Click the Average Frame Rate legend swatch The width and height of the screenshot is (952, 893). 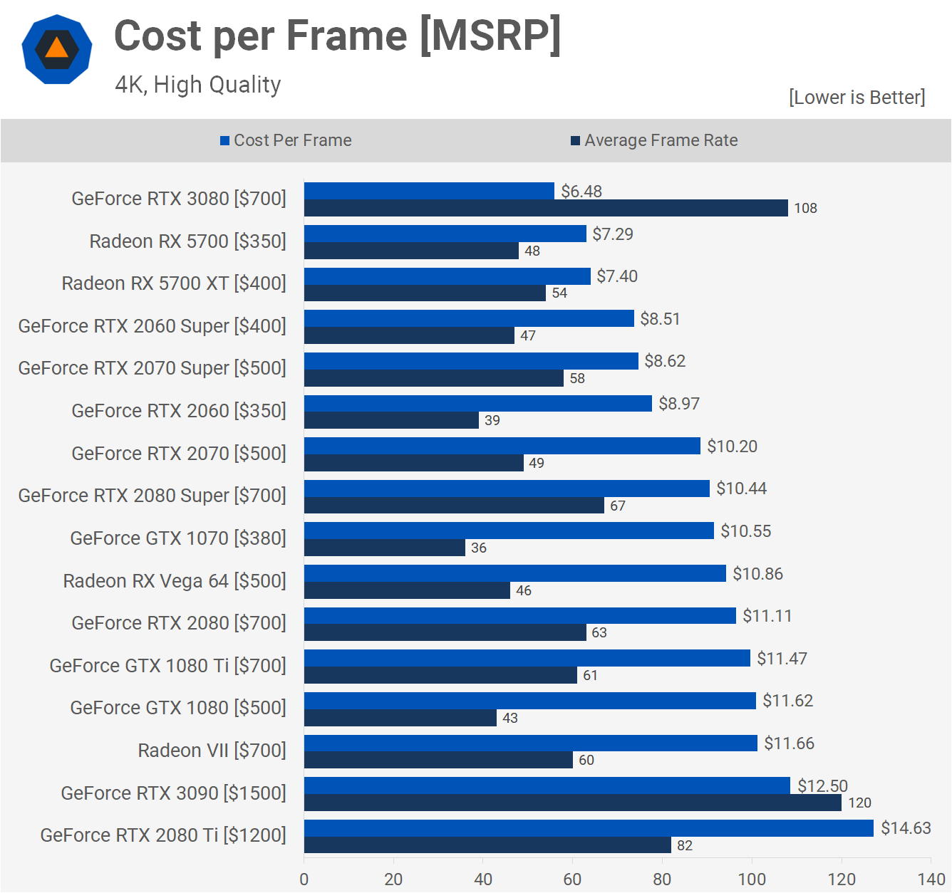tap(575, 141)
